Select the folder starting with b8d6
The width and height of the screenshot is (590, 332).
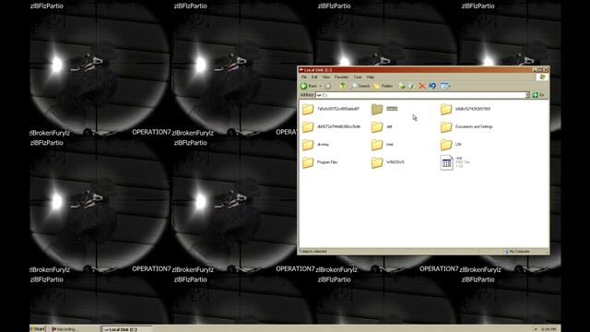point(465,109)
